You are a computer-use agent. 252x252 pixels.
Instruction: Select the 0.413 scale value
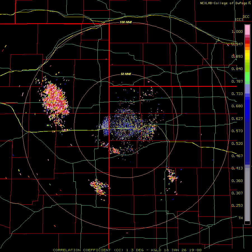pos(237,168)
